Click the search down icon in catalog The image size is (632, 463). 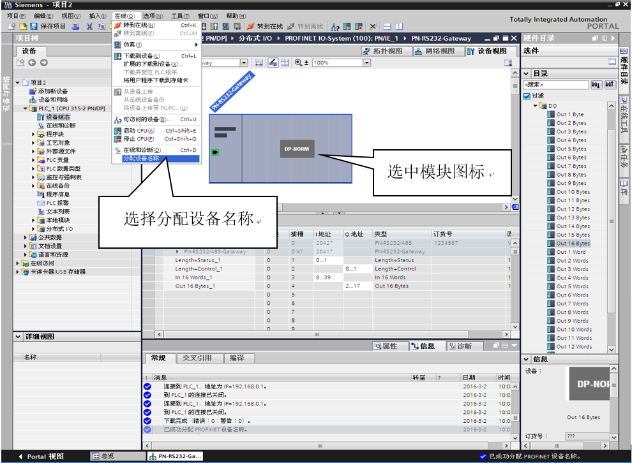click(x=596, y=85)
